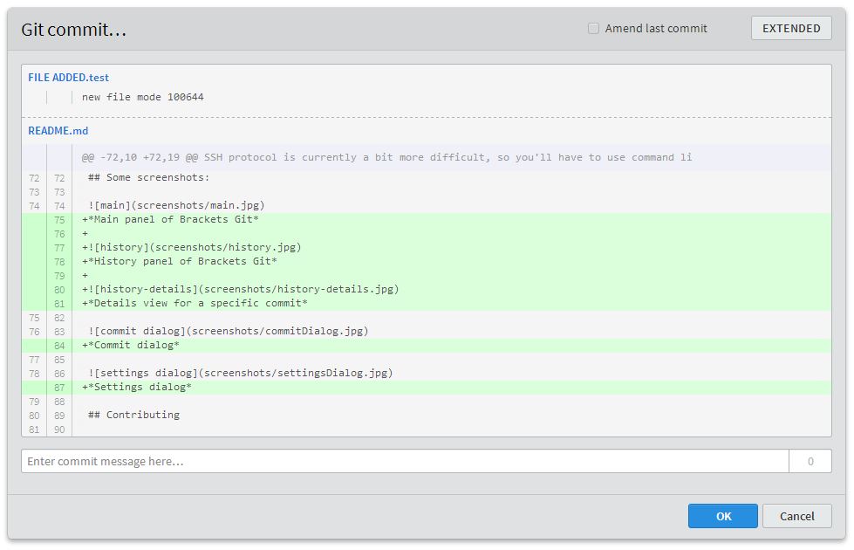
Task: Click the commit message character counter
Action: click(x=810, y=461)
